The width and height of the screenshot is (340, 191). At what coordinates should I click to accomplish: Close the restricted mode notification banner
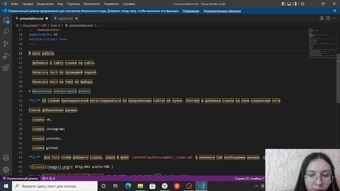click(335, 11)
